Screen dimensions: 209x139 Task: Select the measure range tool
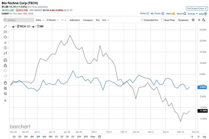coord(5,53)
